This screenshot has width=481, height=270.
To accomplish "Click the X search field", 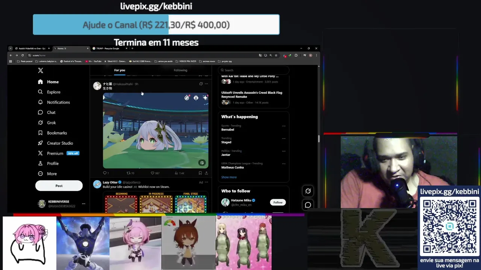I will click(254, 70).
